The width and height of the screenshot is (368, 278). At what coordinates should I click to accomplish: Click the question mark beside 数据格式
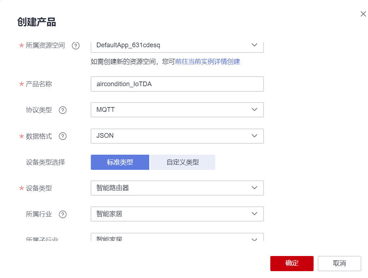pos(63,136)
